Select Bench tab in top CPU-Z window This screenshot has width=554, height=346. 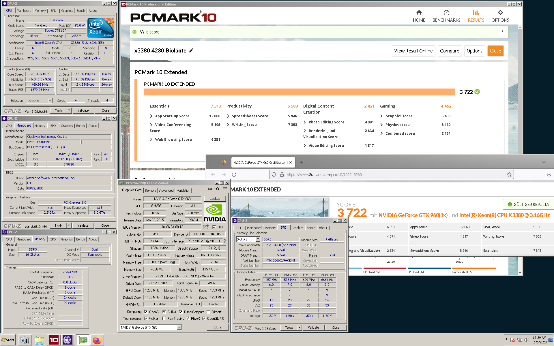point(81,11)
